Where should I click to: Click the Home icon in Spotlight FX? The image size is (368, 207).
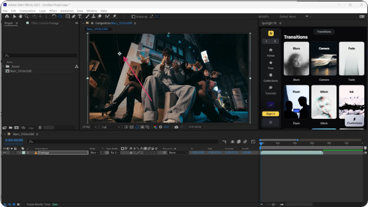(271, 52)
